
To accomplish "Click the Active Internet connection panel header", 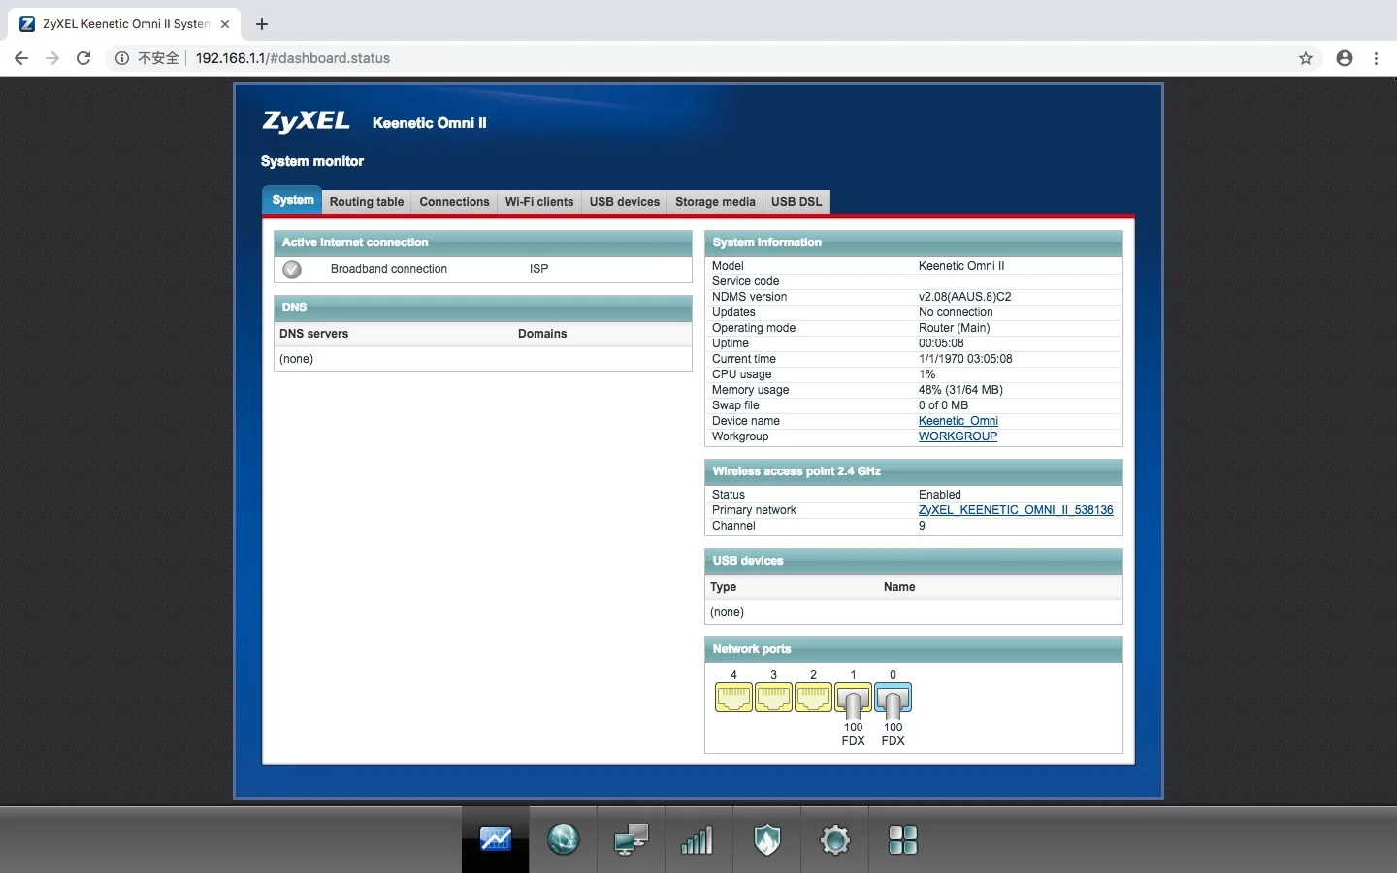I will 483,242.
